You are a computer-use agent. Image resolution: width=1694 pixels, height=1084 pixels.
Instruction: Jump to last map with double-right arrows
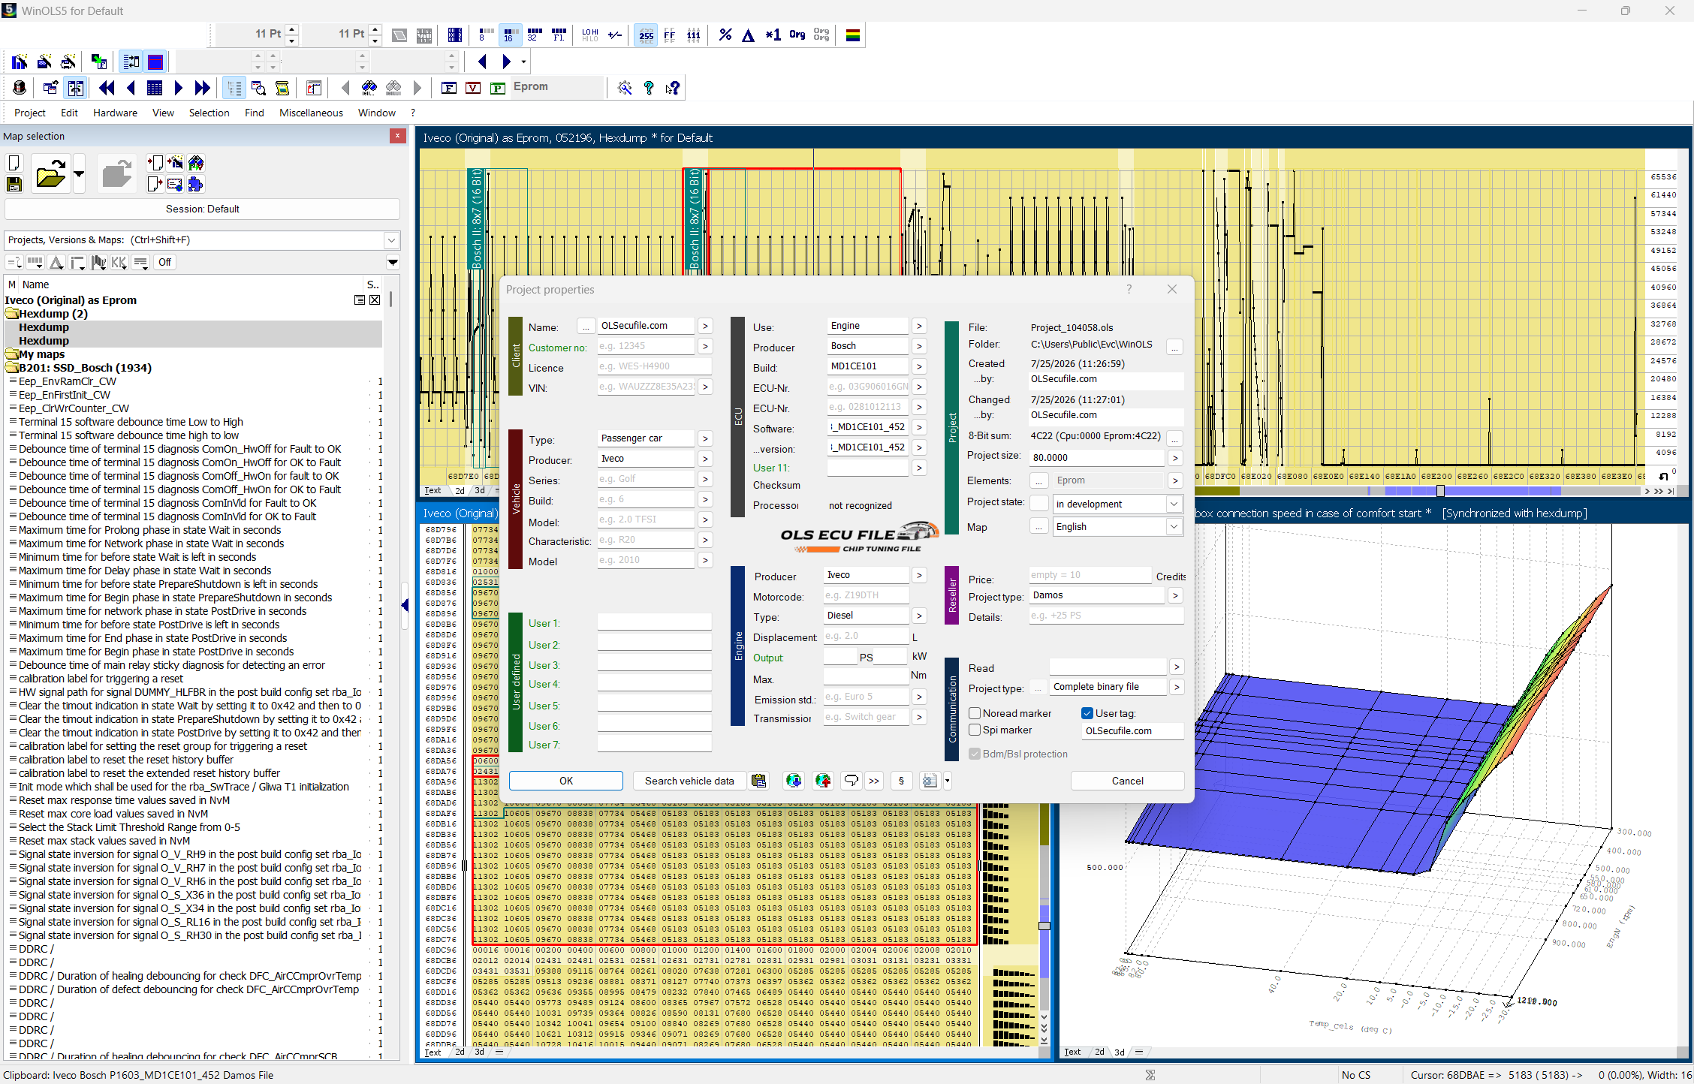[202, 88]
